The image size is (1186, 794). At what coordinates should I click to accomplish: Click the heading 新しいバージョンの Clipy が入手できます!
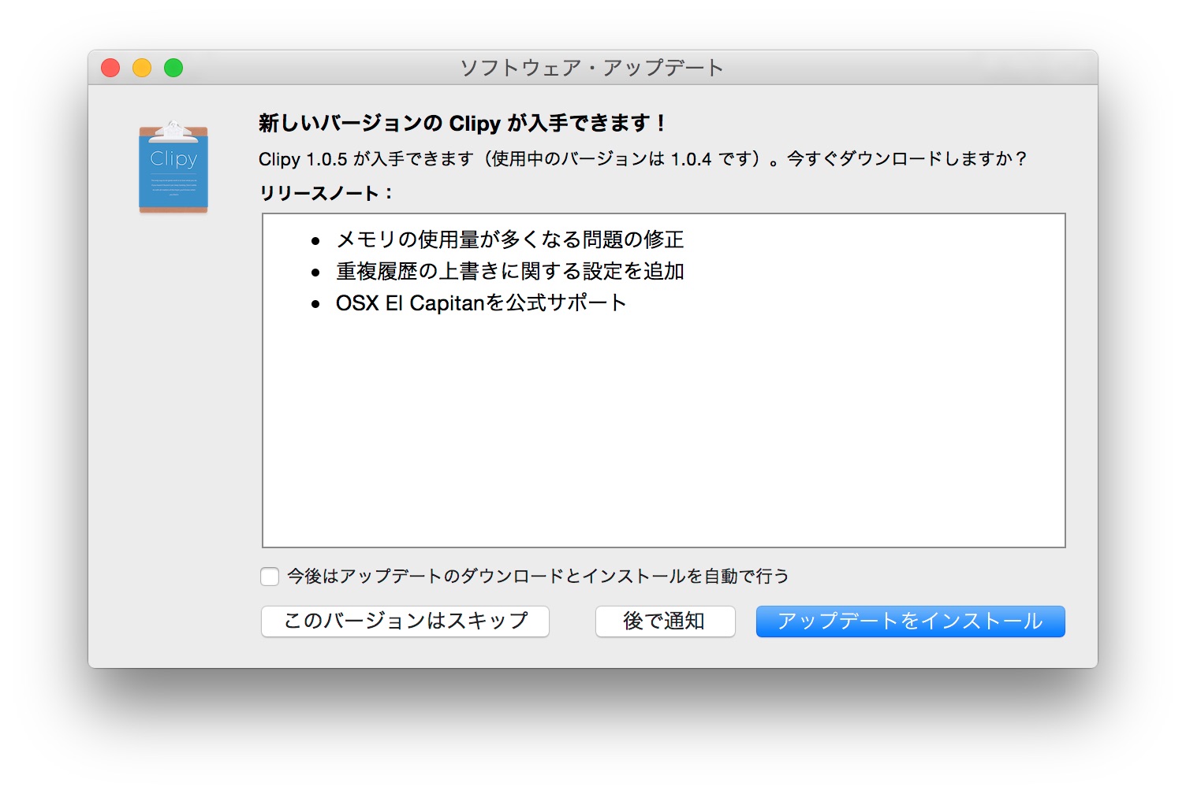(463, 124)
